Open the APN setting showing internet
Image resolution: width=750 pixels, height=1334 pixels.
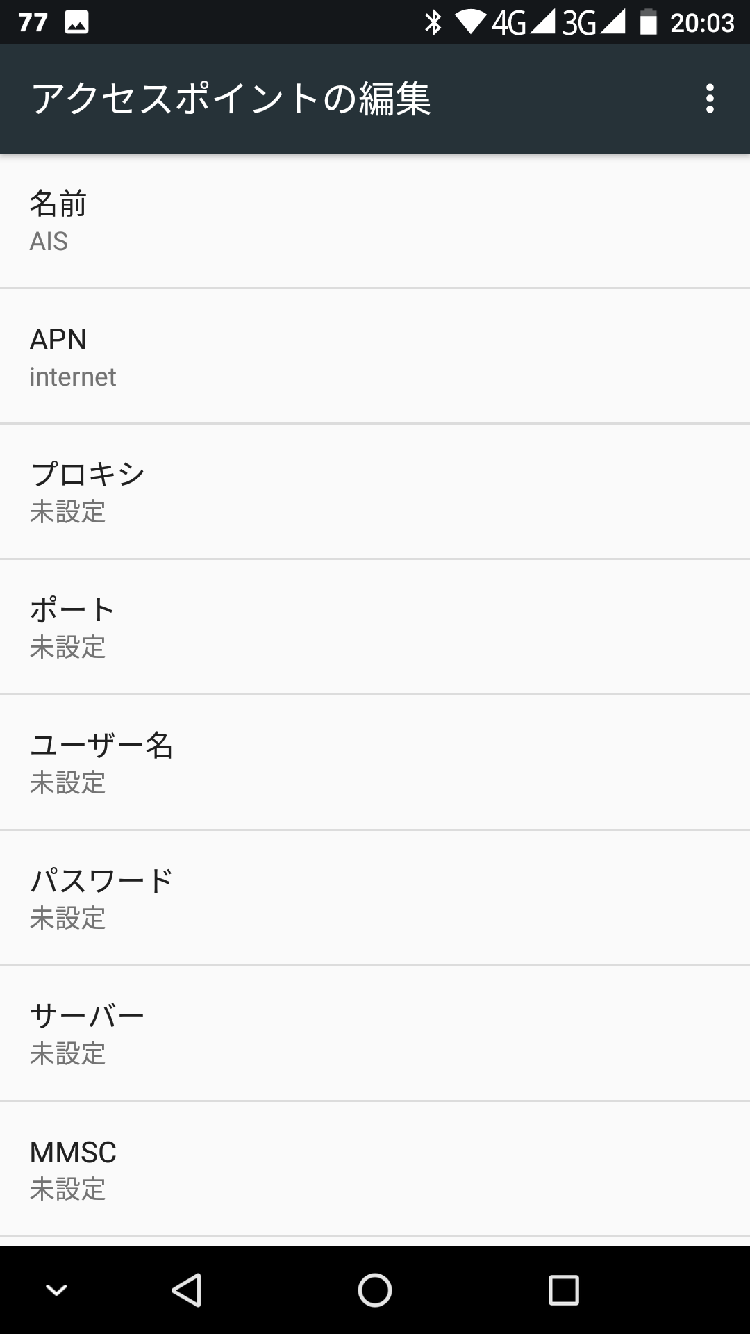click(x=375, y=356)
